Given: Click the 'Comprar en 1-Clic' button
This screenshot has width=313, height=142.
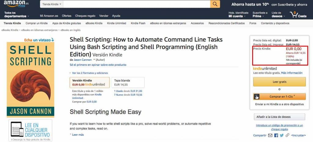Looking at the screenshot, I should pos(279,96).
